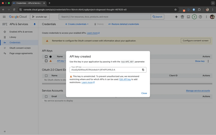Open the gift icon in header
The image size is (216, 135).
point(182,17)
